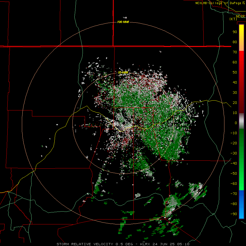Click the blue segment of the color bar
246x246 pixels.
pyautogui.click(x=241, y=204)
